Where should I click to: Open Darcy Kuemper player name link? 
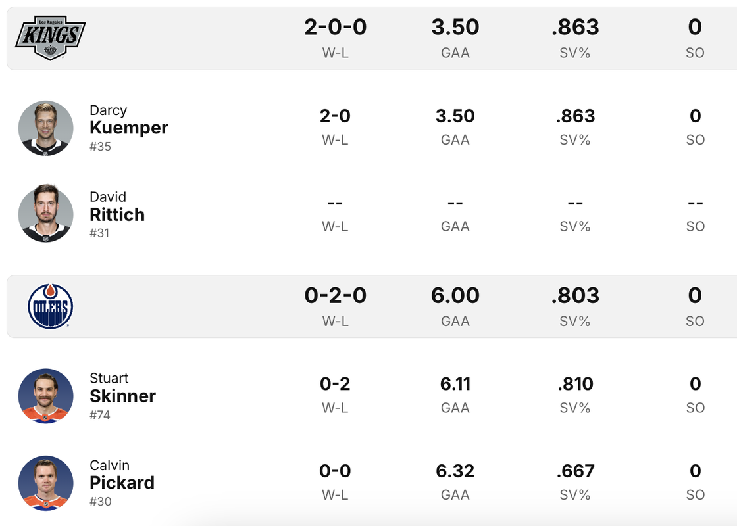point(129,127)
